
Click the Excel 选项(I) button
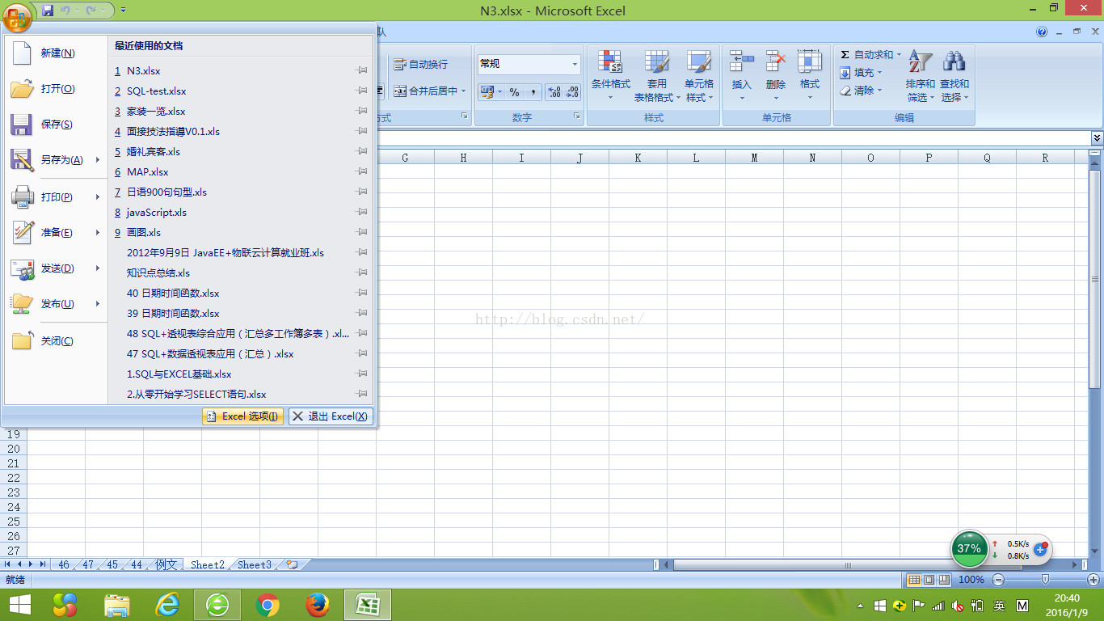click(242, 416)
